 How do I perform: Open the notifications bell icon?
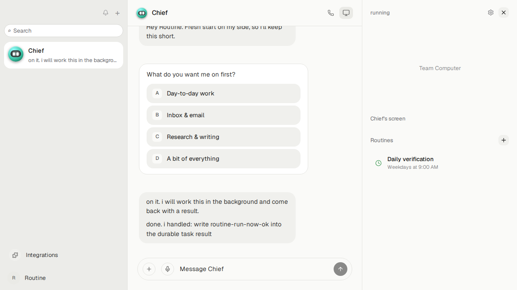pyautogui.click(x=105, y=13)
